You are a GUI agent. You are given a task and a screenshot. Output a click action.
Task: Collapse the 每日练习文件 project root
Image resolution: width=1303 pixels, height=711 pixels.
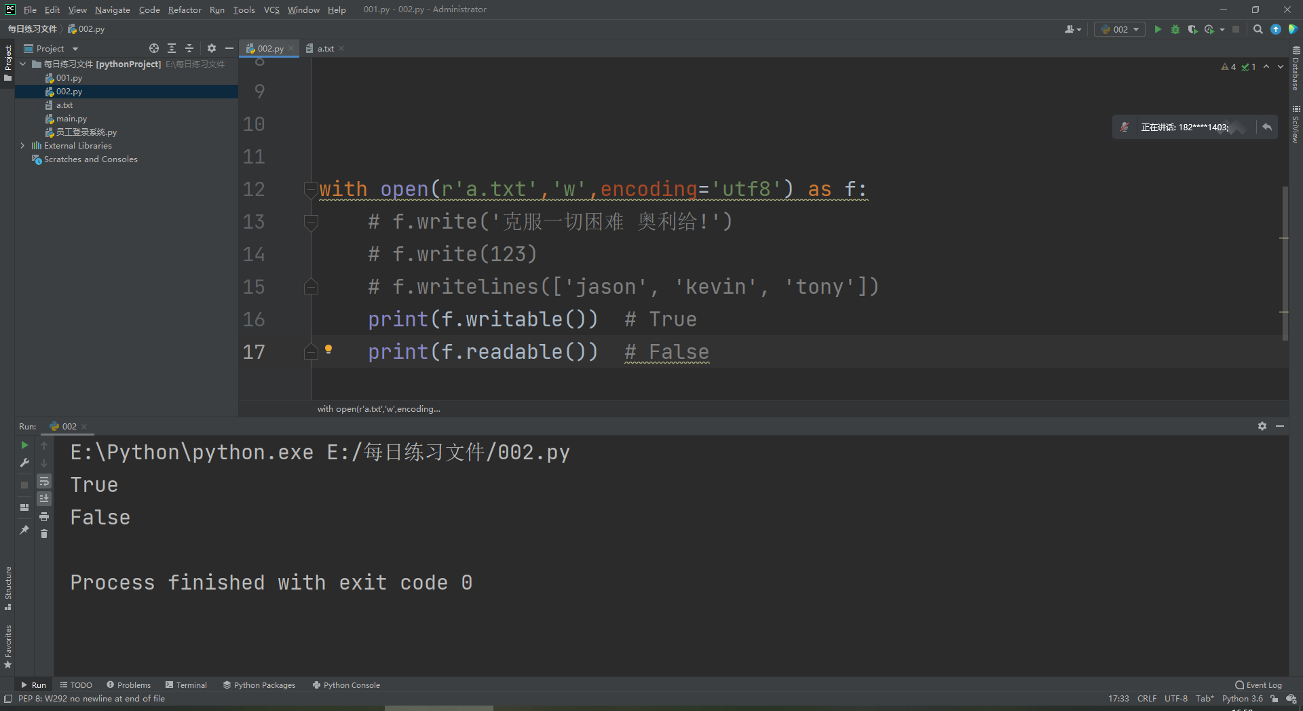click(22, 64)
